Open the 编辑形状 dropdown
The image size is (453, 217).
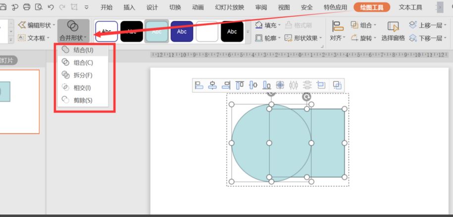click(x=37, y=25)
